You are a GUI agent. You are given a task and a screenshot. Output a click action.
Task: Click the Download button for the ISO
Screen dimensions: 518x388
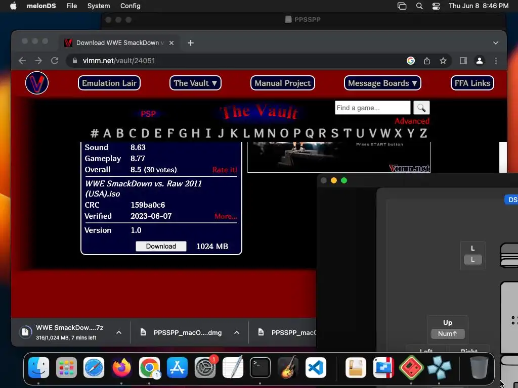(x=161, y=247)
